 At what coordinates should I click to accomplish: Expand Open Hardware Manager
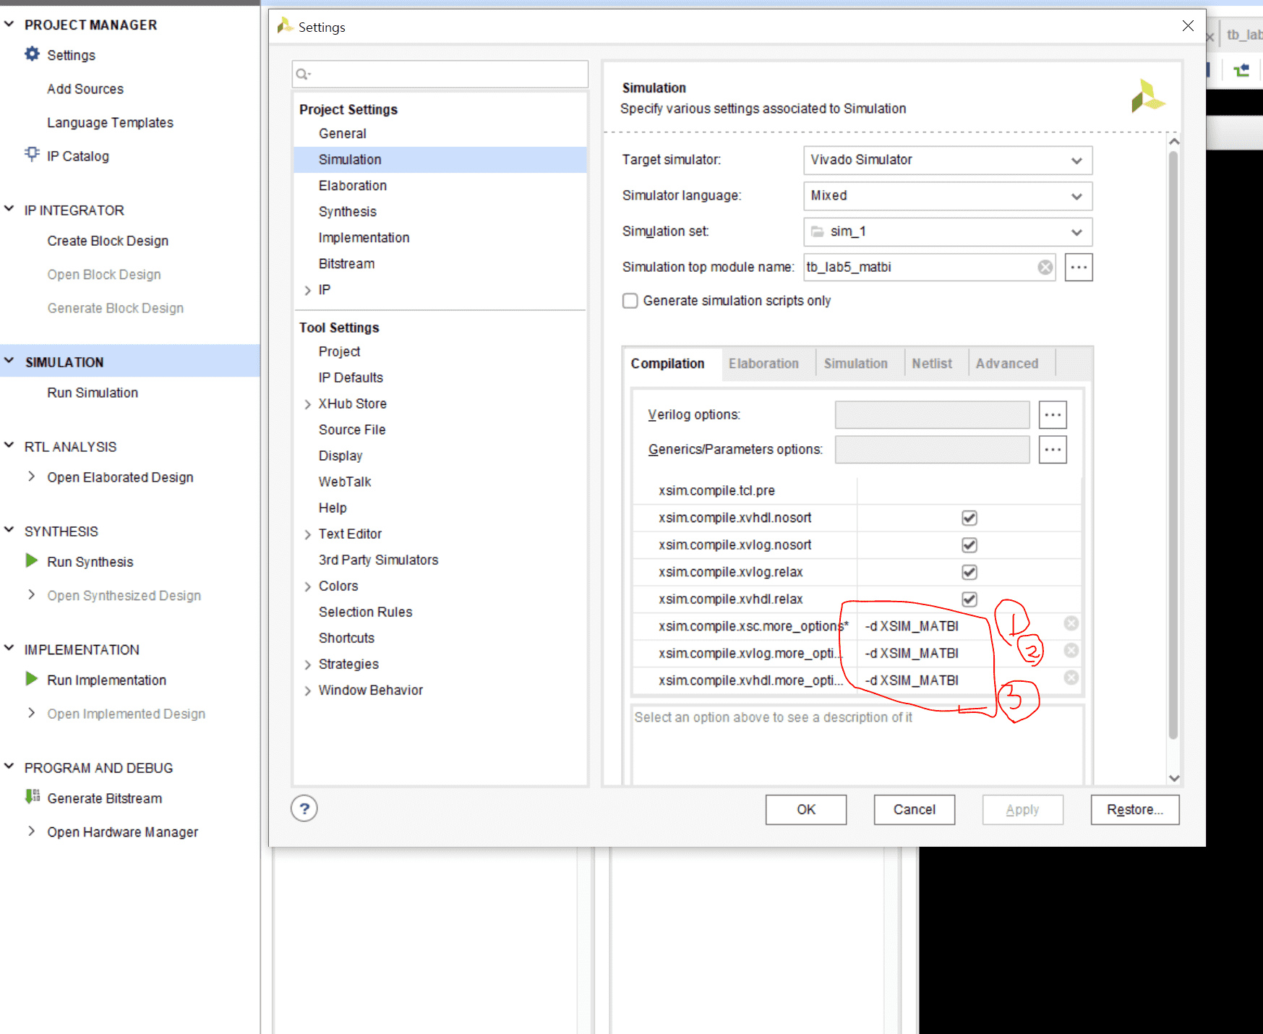click(31, 832)
